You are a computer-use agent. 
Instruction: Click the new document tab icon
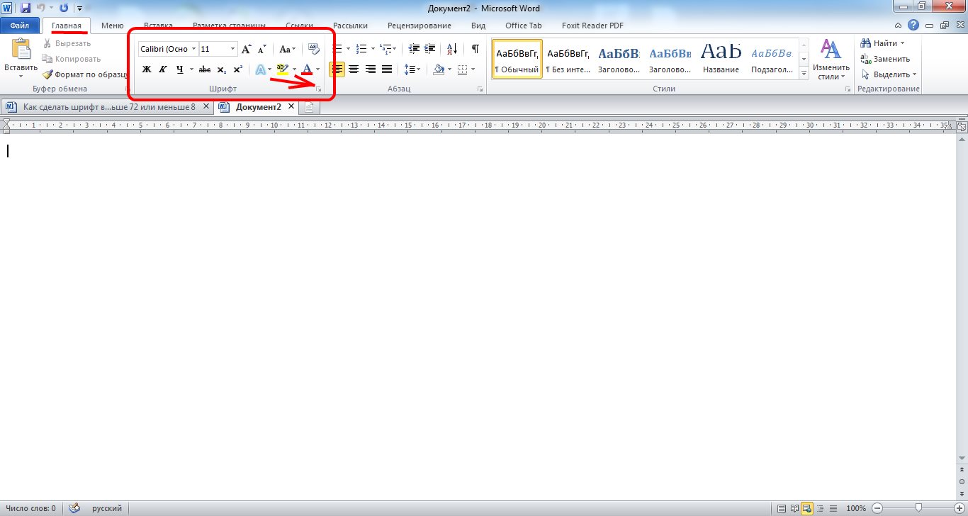[310, 108]
